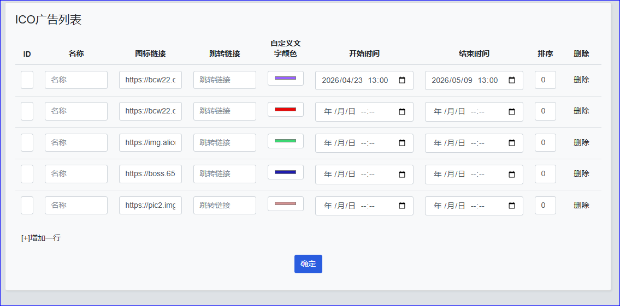The height and width of the screenshot is (306, 620).
Task: Open calendar picker for first row end time
Action: (512, 80)
